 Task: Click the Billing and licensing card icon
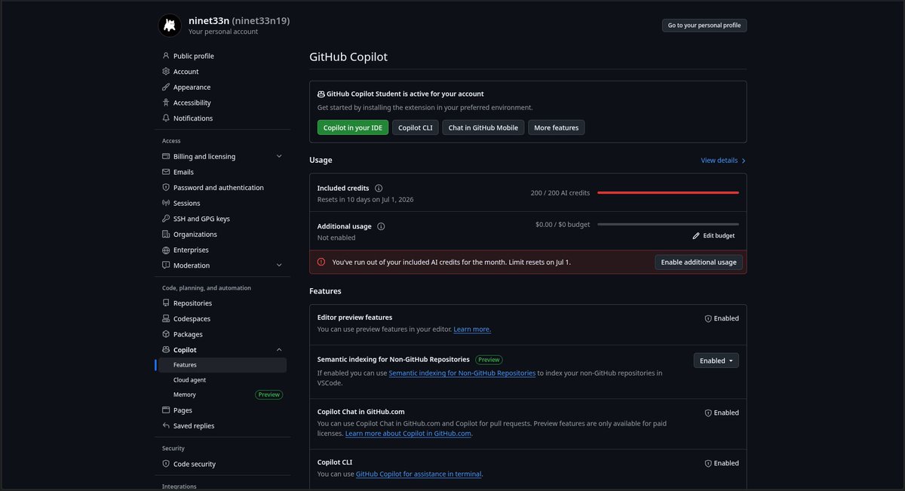pos(166,156)
